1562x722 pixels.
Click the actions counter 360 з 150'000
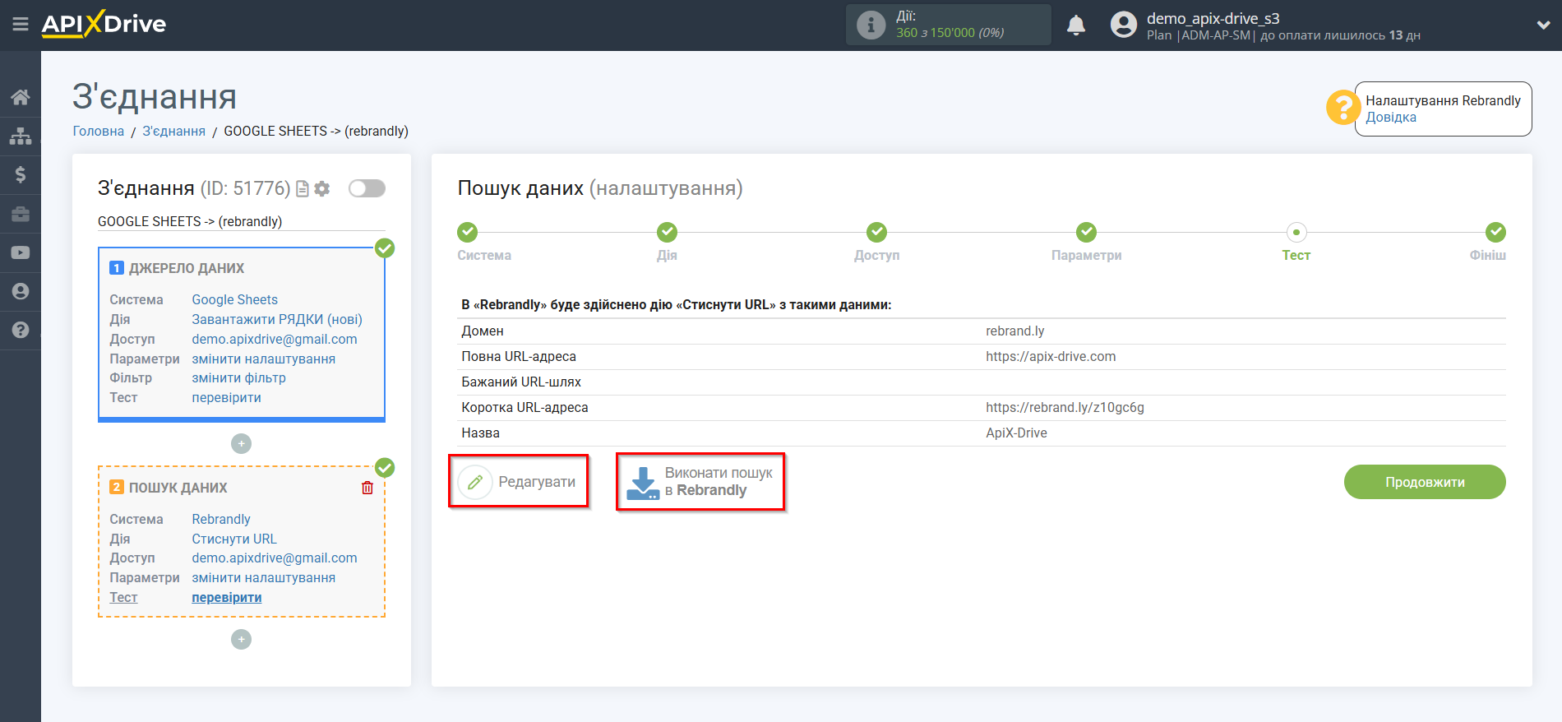[x=950, y=33]
